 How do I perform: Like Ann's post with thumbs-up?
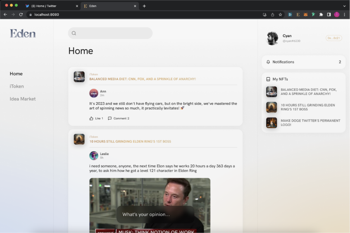(x=96, y=118)
